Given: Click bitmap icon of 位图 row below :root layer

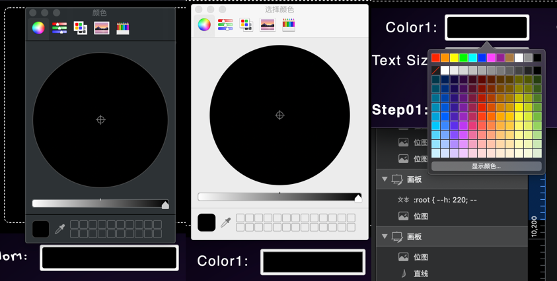Looking at the screenshot, I should [403, 216].
